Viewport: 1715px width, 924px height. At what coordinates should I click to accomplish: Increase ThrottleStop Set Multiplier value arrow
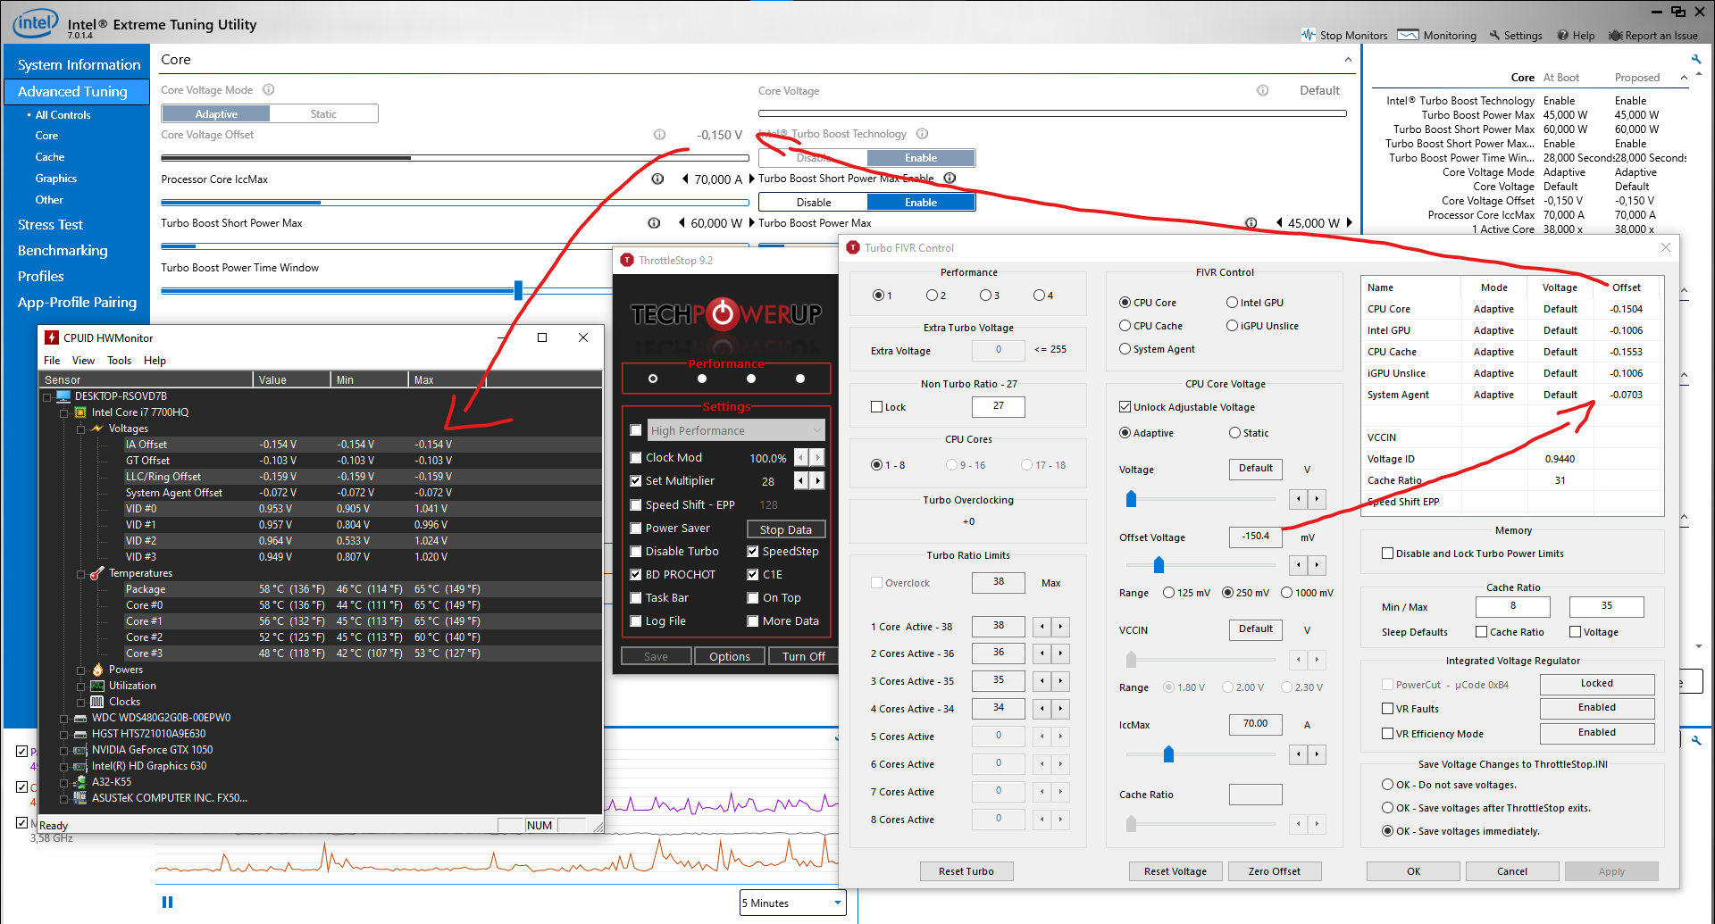click(817, 481)
